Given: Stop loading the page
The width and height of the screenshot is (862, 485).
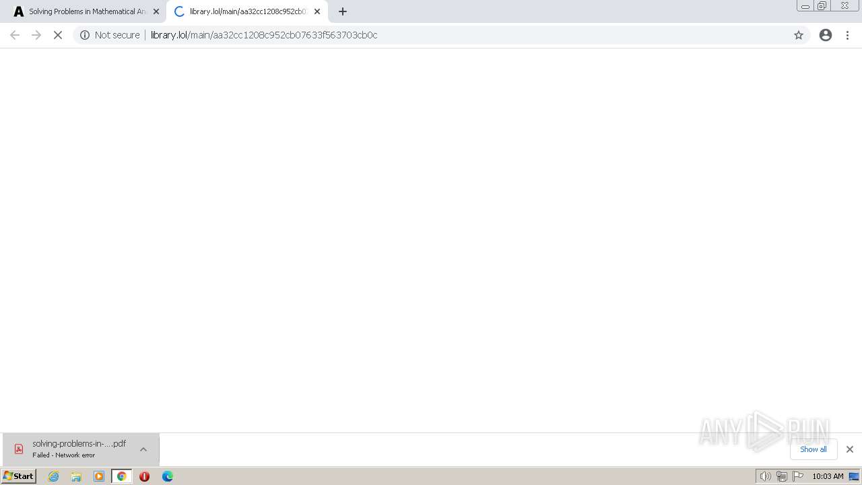Looking at the screenshot, I should click(58, 35).
